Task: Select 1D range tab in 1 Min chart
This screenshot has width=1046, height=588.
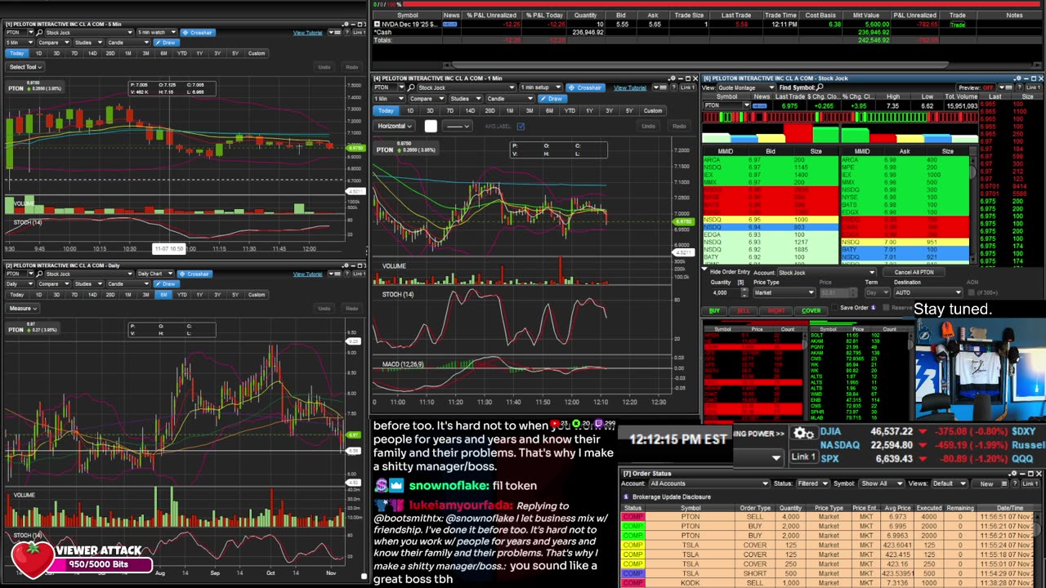Action: 410,110
